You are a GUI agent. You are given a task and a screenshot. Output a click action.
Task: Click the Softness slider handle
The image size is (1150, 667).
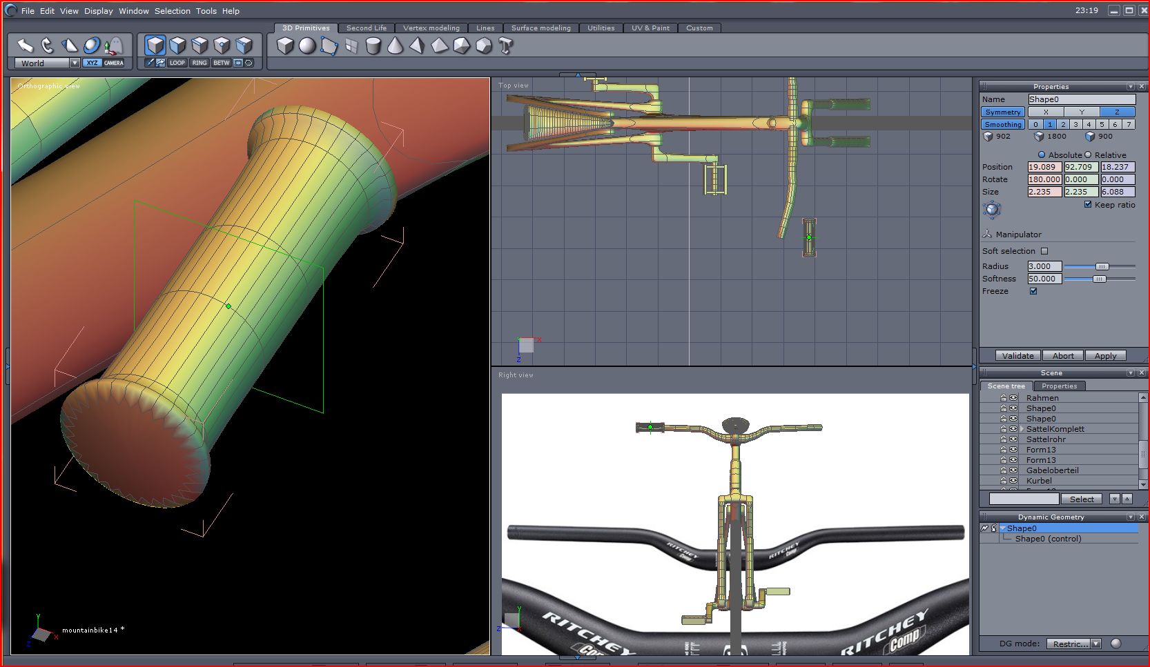(1099, 279)
